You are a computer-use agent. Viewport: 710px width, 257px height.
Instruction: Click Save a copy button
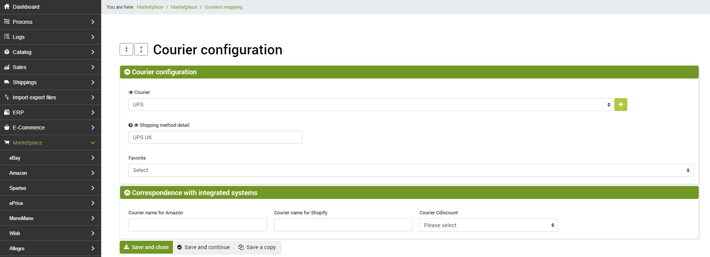257,247
